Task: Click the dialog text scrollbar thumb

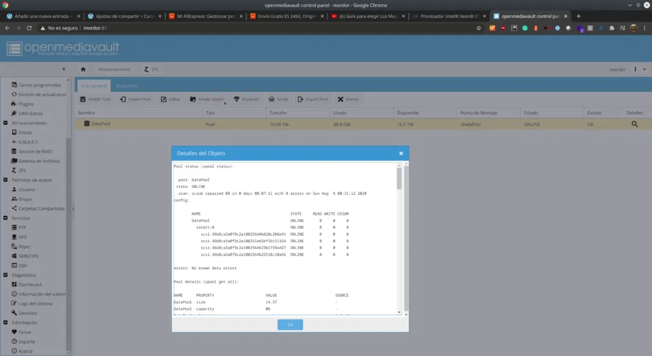Action: [x=399, y=179]
